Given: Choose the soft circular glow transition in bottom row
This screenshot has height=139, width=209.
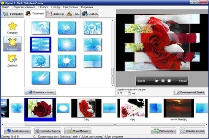Looking at the screenshot, I should point(67,78).
